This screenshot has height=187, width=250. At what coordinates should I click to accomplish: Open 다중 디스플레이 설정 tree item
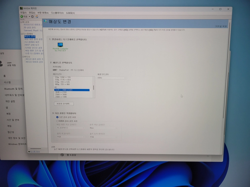(x=34, y=53)
